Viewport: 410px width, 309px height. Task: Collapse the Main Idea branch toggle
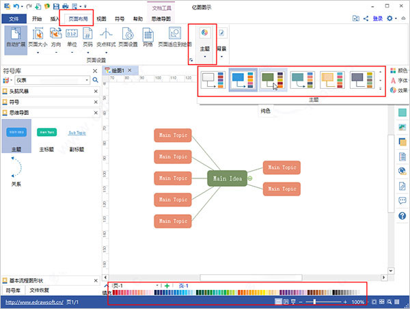pyautogui.click(x=250, y=178)
